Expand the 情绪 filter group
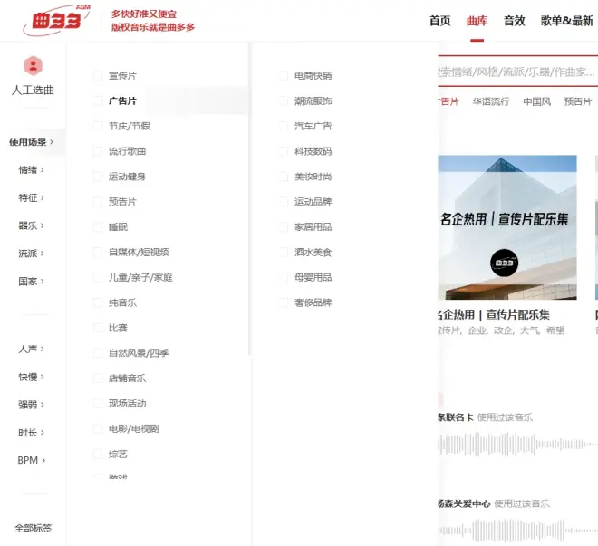The width and height of the screenshot is (598, 546). [32, 170]
